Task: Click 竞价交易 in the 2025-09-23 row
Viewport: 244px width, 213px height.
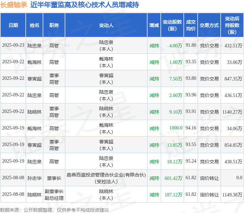Action: [x=209, y=46]
